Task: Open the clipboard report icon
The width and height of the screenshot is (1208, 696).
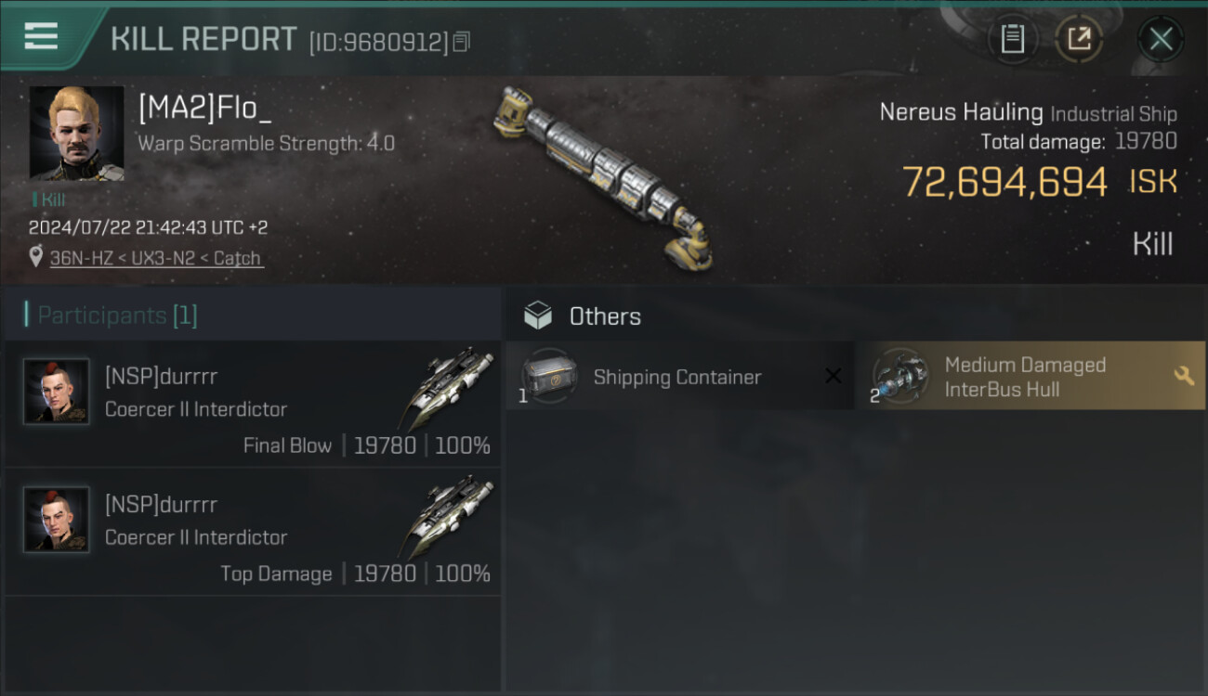Action: pos(1012,39)
